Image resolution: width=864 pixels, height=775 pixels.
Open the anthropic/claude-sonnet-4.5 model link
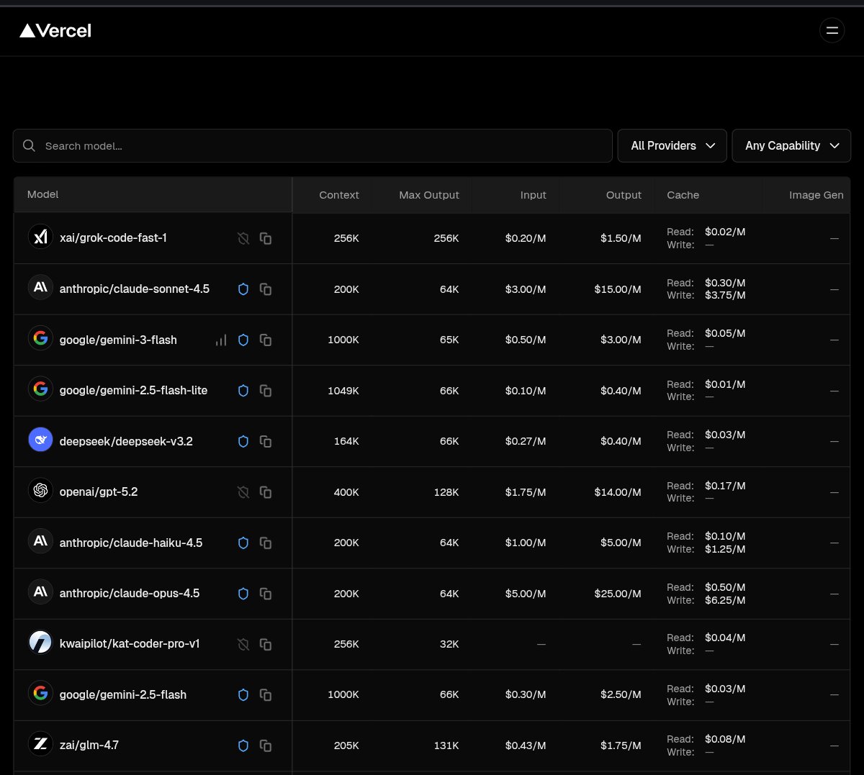(135, 289)
